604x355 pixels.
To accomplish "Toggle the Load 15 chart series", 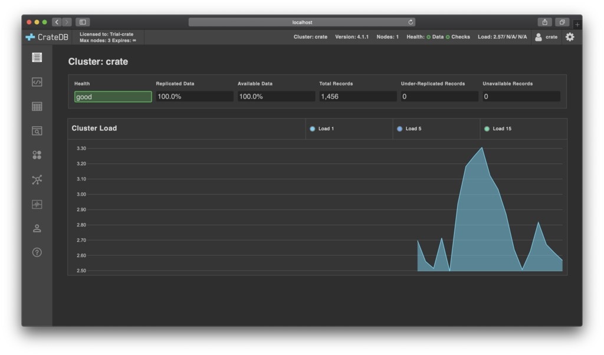I will coord(498,129).
